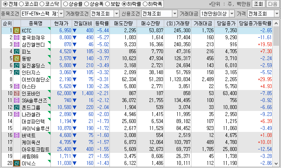Select stock name KCTC
Viewport: 281px width, 168px height.
coord(26,31)
